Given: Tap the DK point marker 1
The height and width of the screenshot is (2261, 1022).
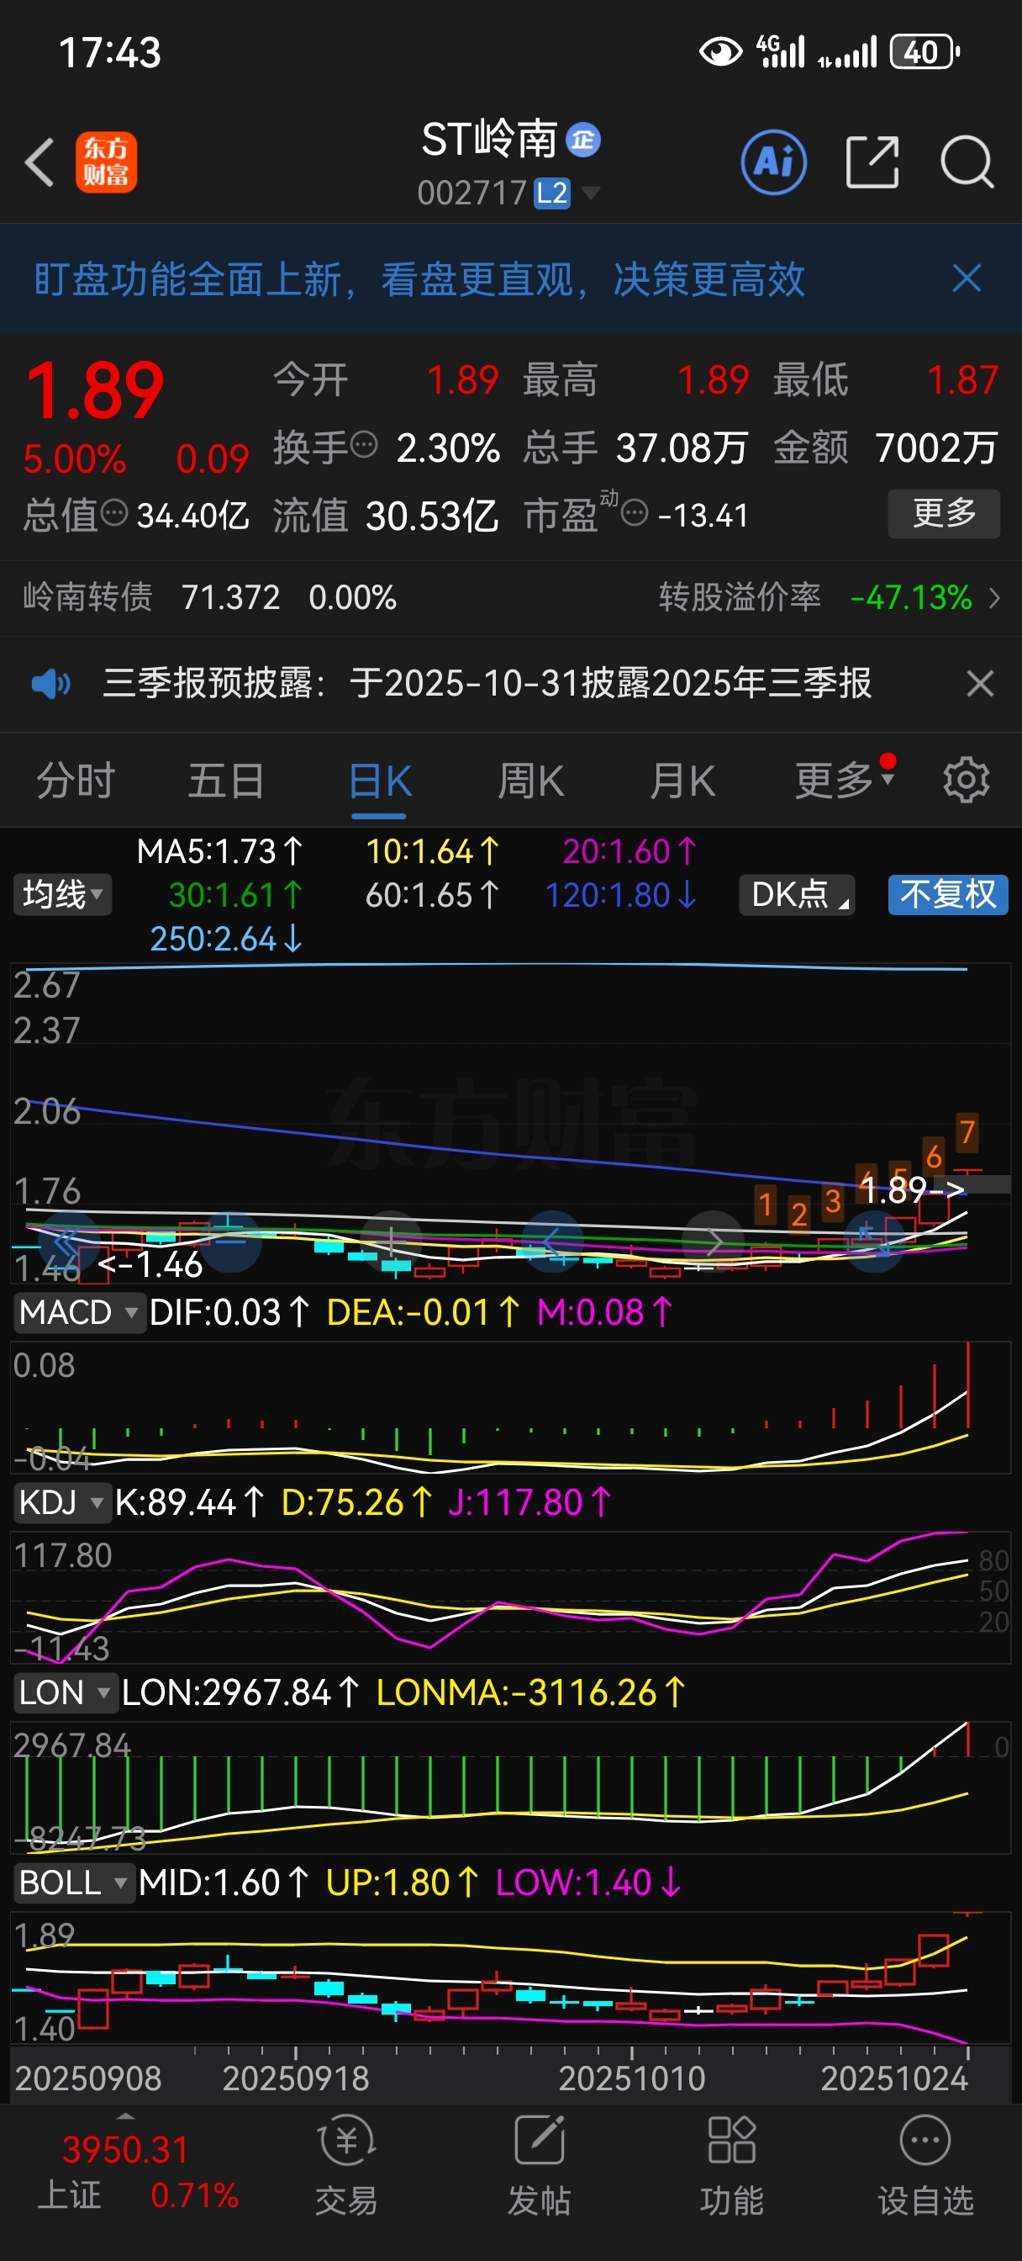Looking at the screenshot, I should pos(766,1205).
